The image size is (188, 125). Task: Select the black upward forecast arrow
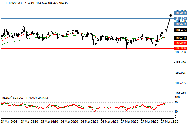pyautogui.click(x=169, y=22)
